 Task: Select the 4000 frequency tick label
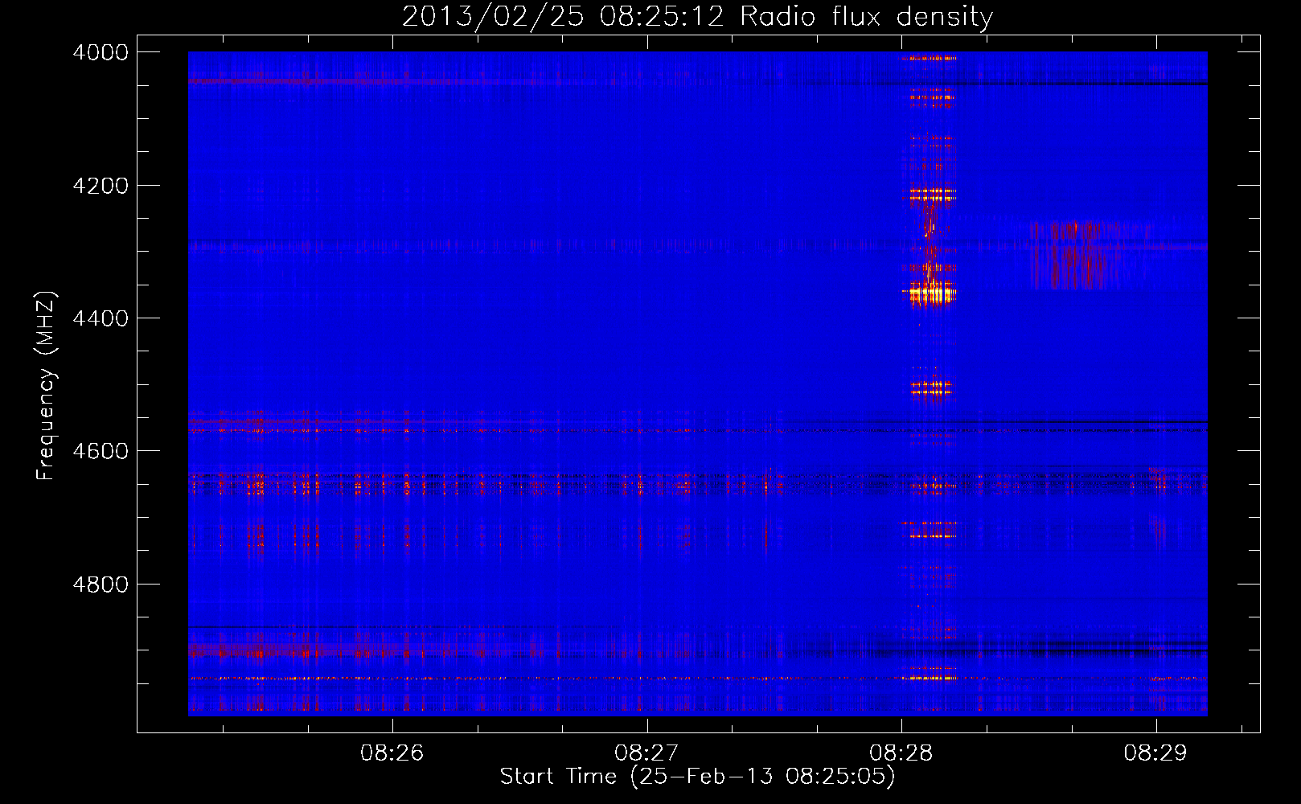[x=101, y=52]
